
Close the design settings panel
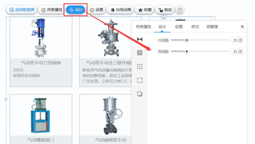242,27
